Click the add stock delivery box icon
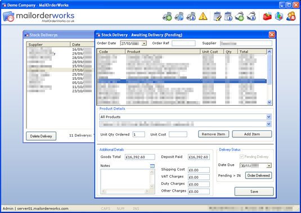Screen dimensions: 301x213 pyautogui.click(x=240, y=16)
